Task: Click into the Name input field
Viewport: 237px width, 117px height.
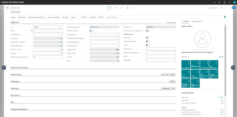Action: pyautogui.click(x=48, y=31)
